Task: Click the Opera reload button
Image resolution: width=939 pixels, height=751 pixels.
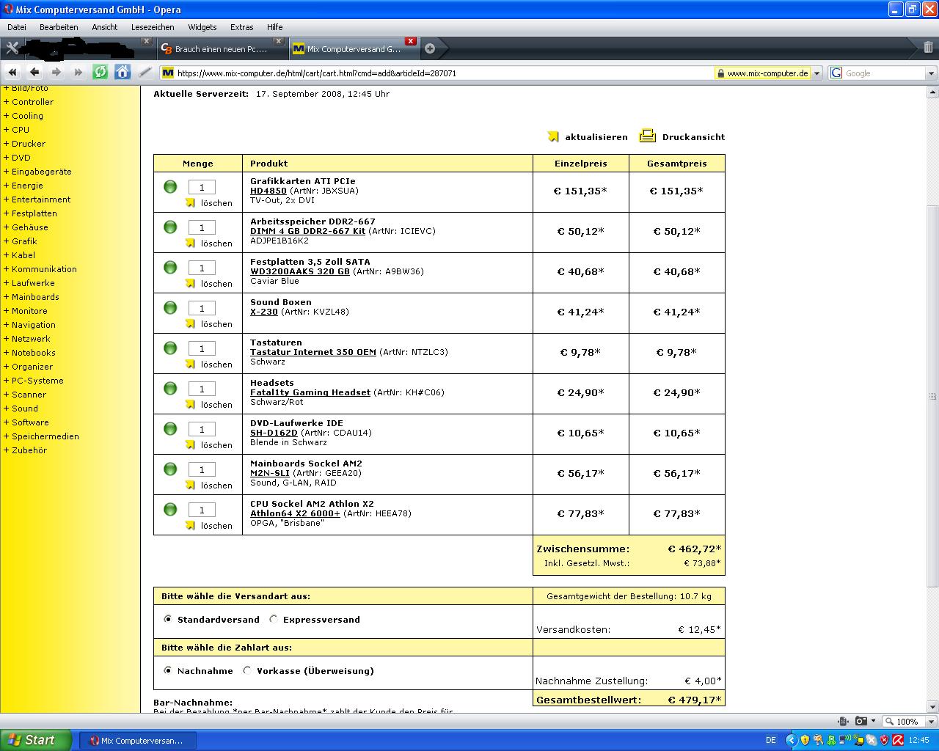Action: pos(101,72)
